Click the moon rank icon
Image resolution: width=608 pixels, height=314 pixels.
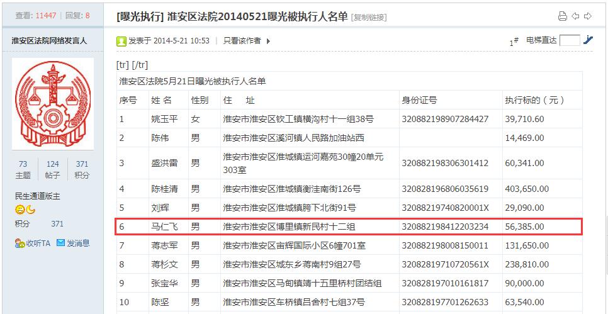(30, 210)
